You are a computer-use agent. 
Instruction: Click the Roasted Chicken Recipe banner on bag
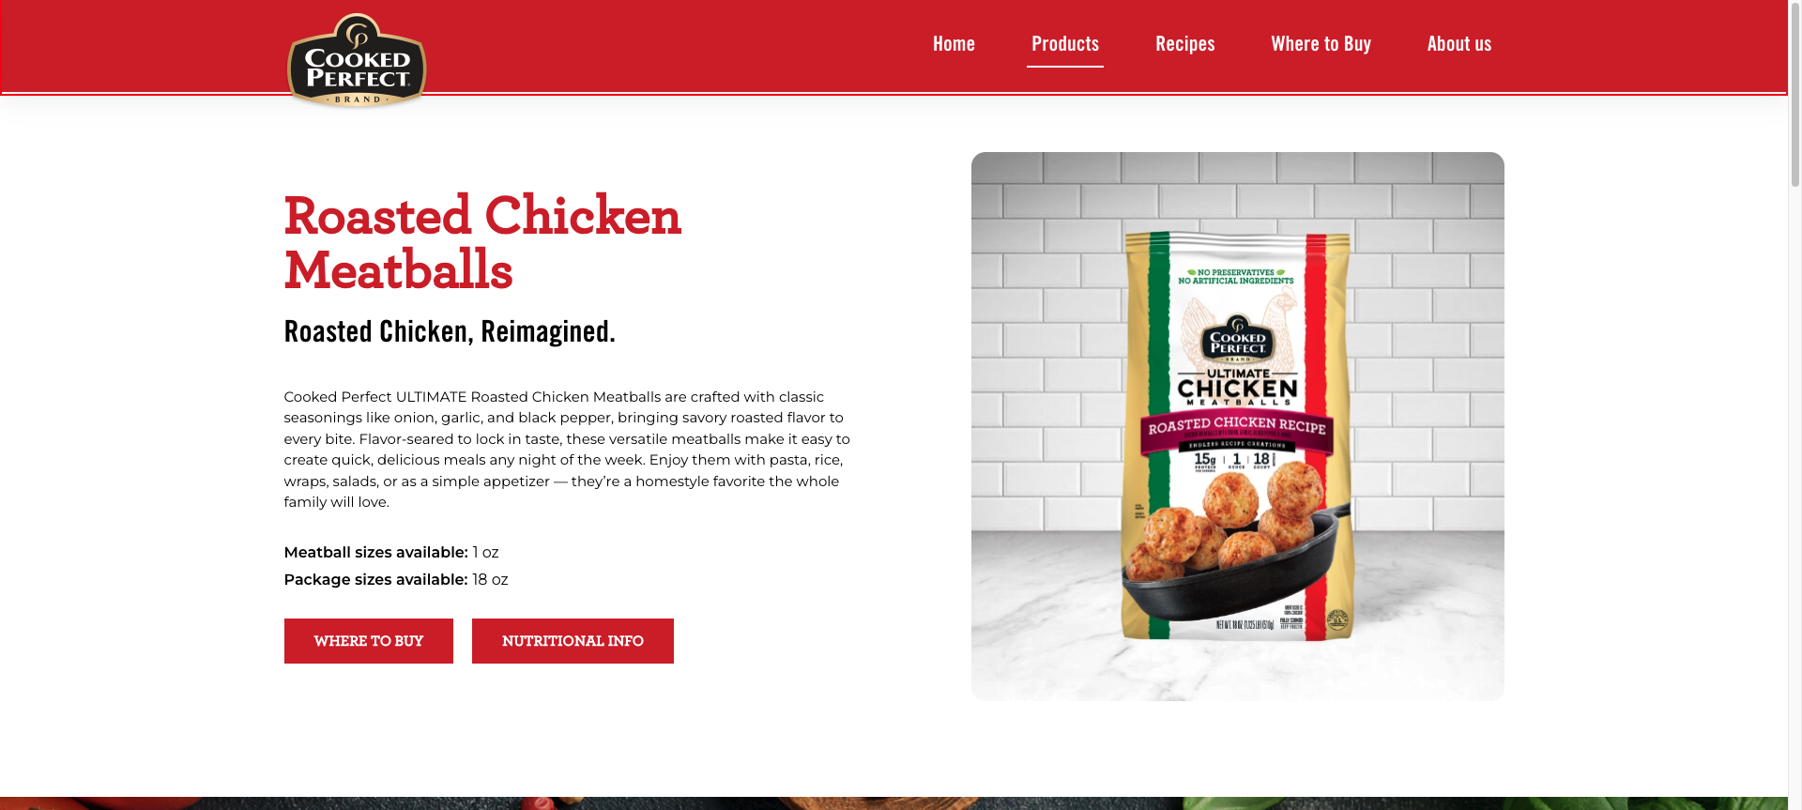coord(1237,427)
